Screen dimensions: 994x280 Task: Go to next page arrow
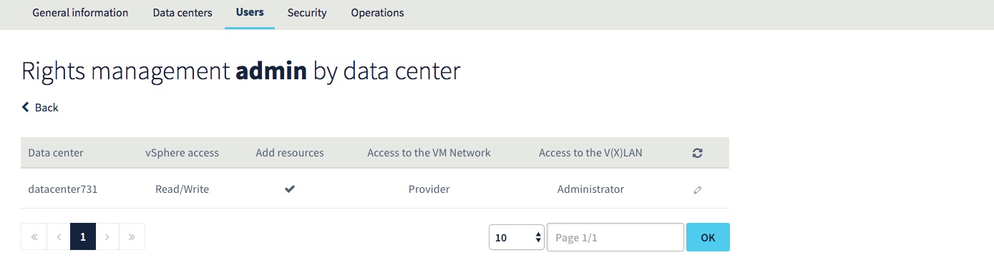click(x=107, y=236)
